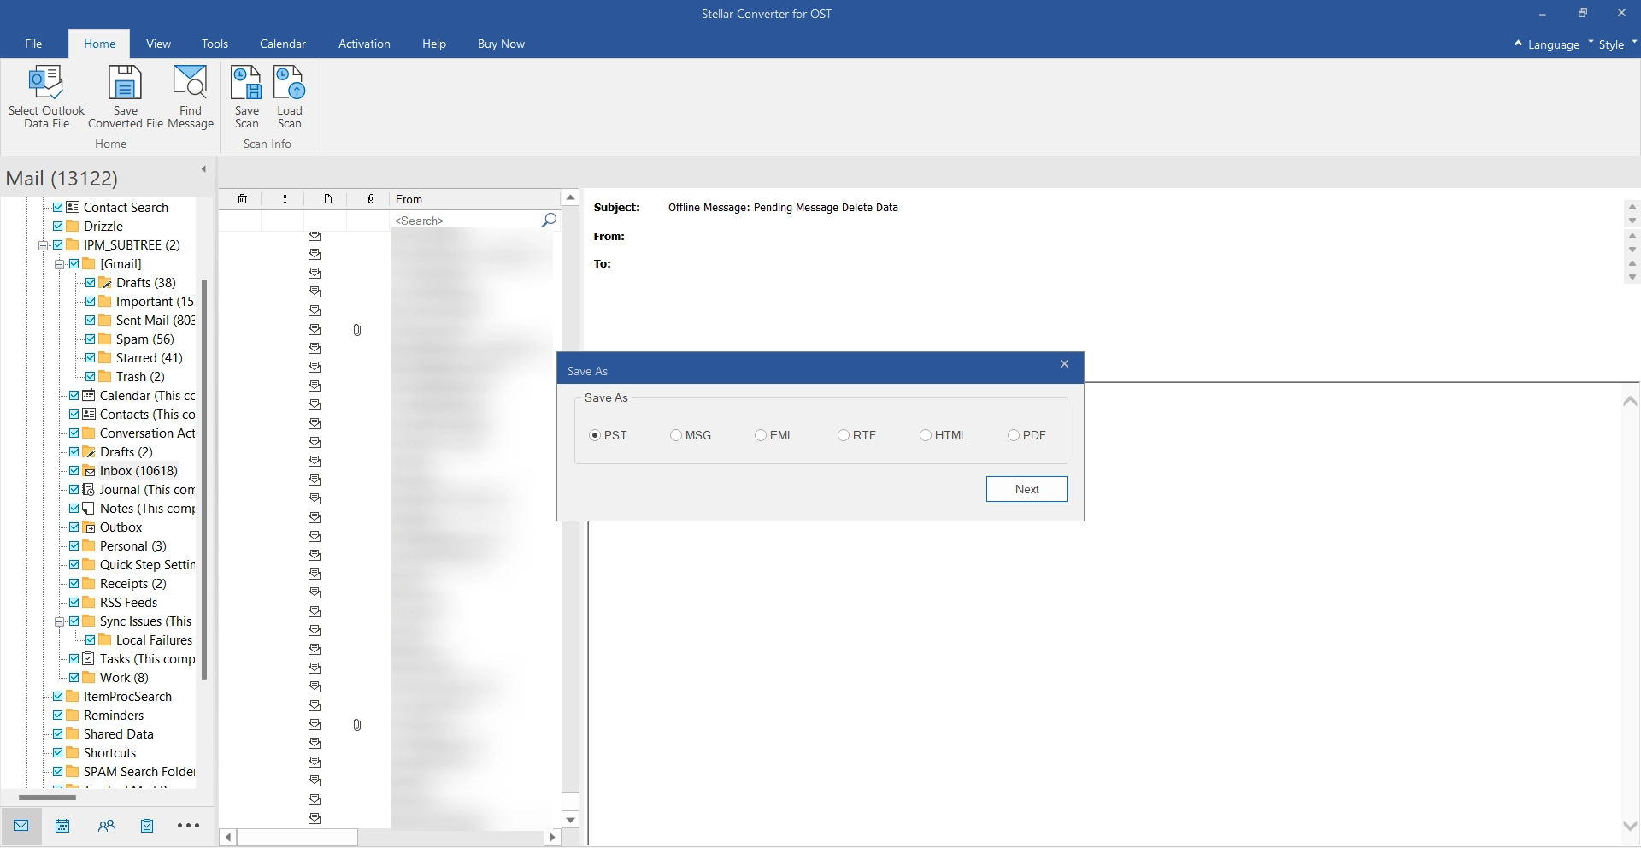The width and height of the screenshot is (1641, 848).
Task: Click the folder tree horizontal scrollbar
Action: [47, 798]
